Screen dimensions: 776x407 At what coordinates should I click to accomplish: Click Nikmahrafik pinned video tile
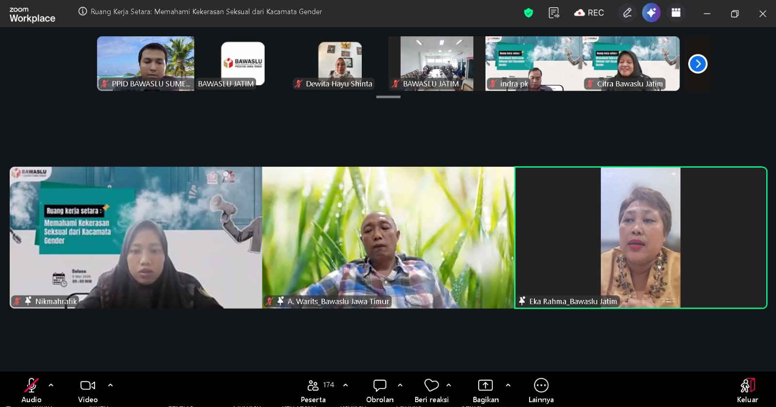(136, 237)
